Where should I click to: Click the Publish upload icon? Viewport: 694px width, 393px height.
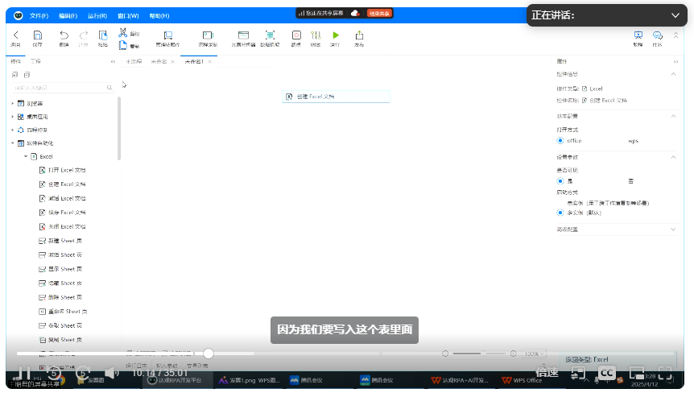coord(359,35)
